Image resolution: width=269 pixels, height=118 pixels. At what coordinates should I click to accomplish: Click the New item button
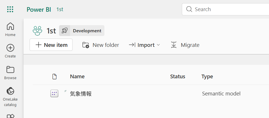pyautogui.click(x=51, y=45)
